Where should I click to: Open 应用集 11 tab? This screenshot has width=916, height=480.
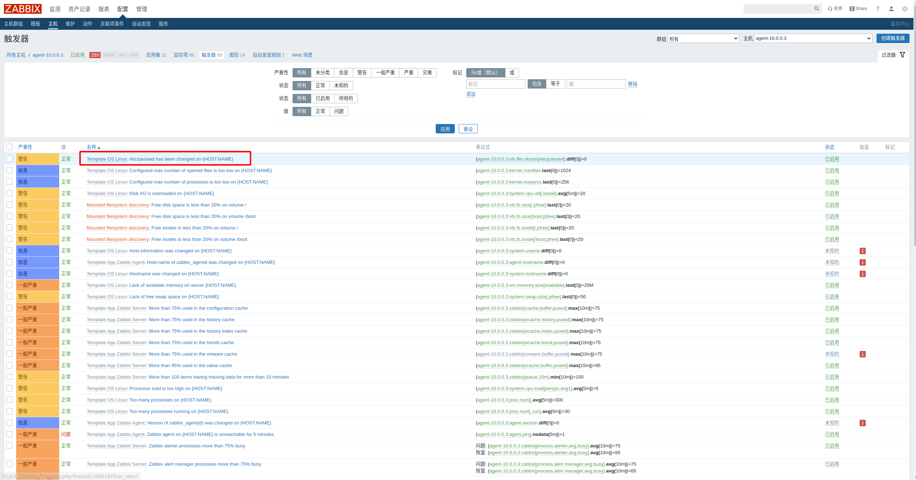(156, 55)
